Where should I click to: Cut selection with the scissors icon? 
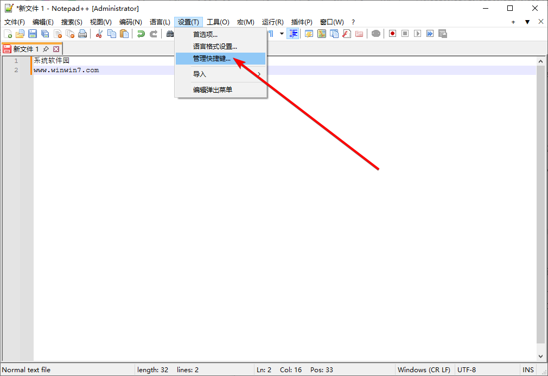coord(99,34)
